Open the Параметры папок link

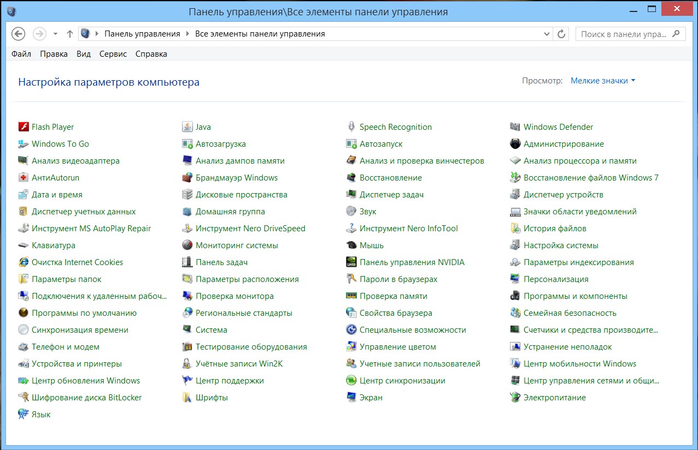(67, 279)
